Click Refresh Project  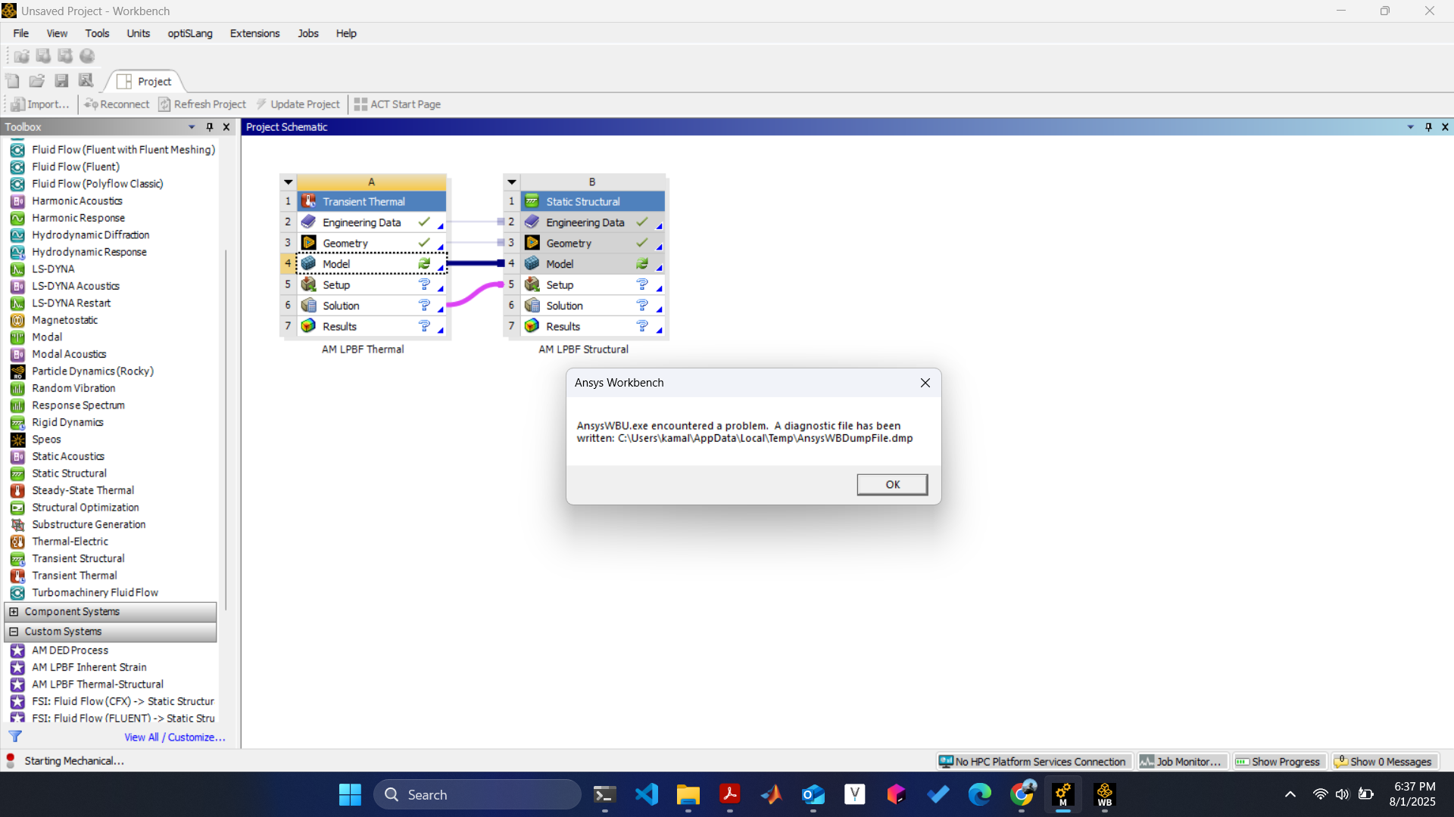[x=202, y=104]
